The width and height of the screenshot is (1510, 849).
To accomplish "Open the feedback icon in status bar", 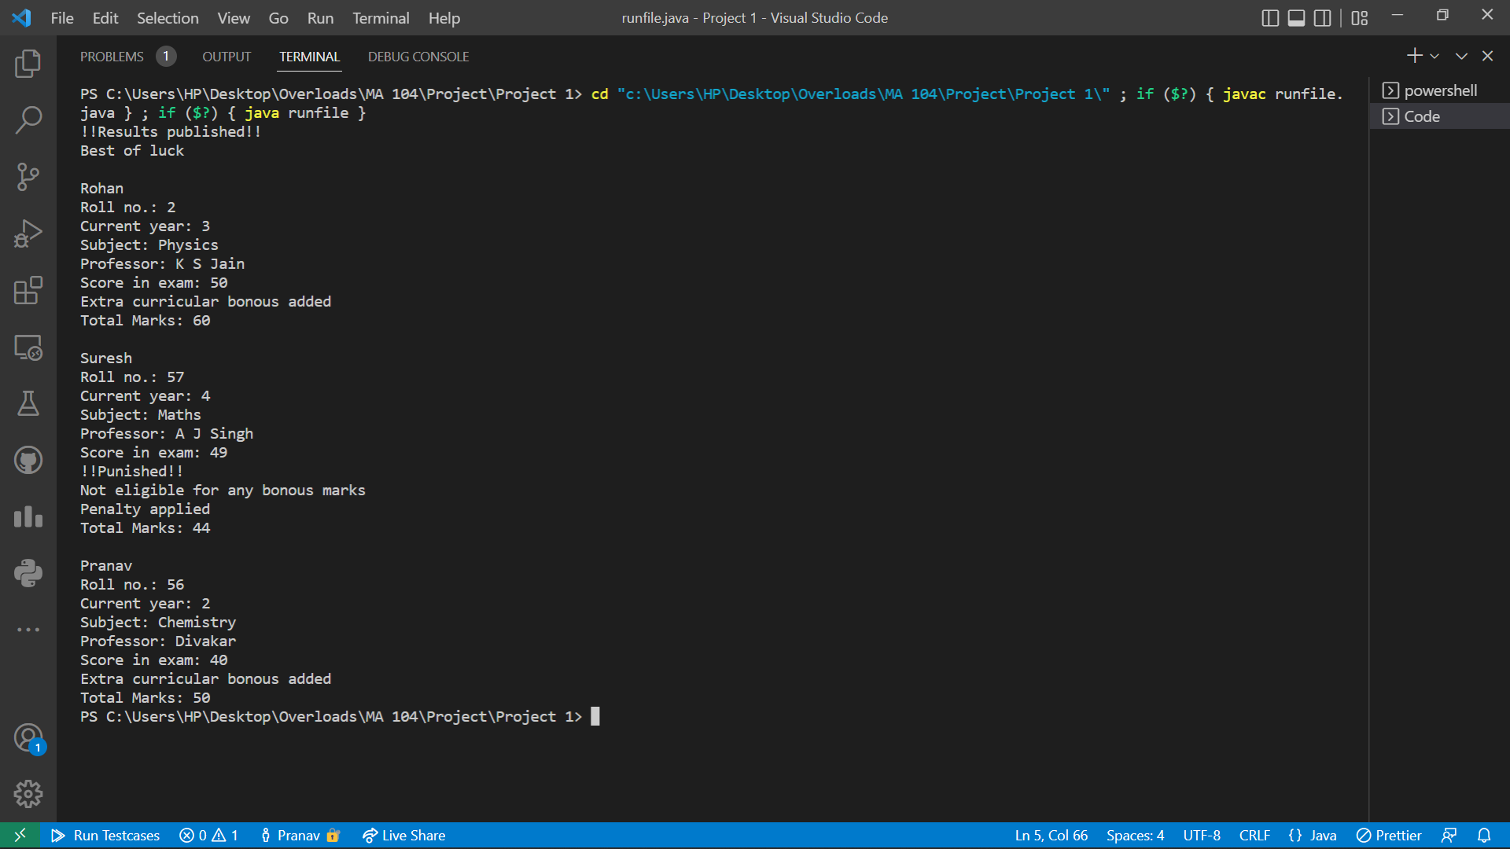I will [x=1449, y=836].
